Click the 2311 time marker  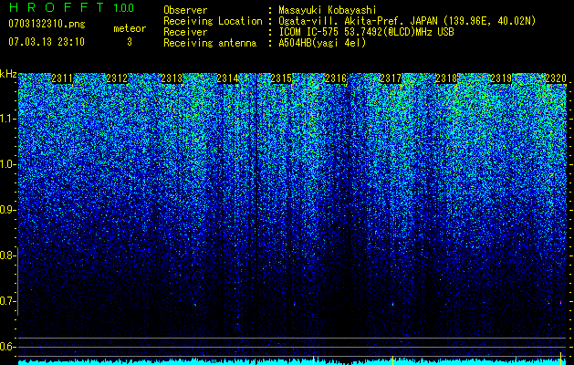62,78
